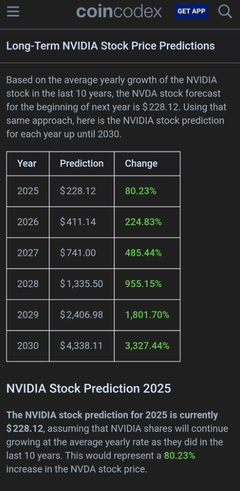
Task: Click the 80.23% change table cell
Action: coord(147,191)
